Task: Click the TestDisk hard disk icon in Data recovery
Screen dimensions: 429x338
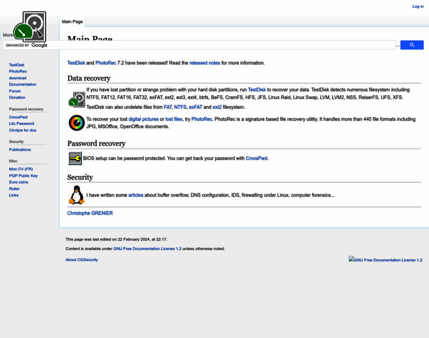Action: (x=77, y=99)
